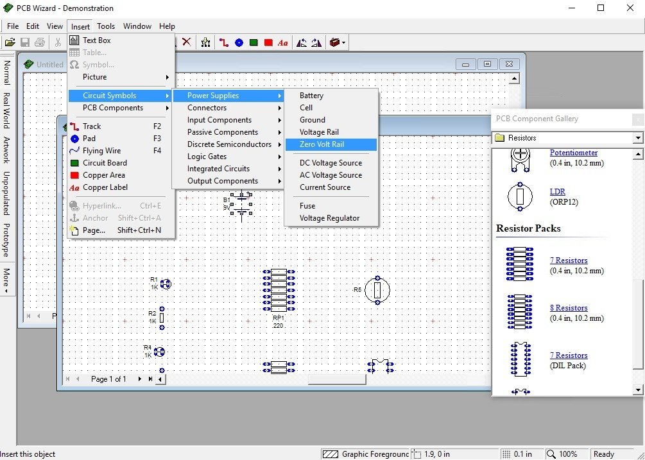Image resolution: width=645 pixels, height=460 pixels.
Task: Select Ground from Power Supplies
Action: point(331,120)
